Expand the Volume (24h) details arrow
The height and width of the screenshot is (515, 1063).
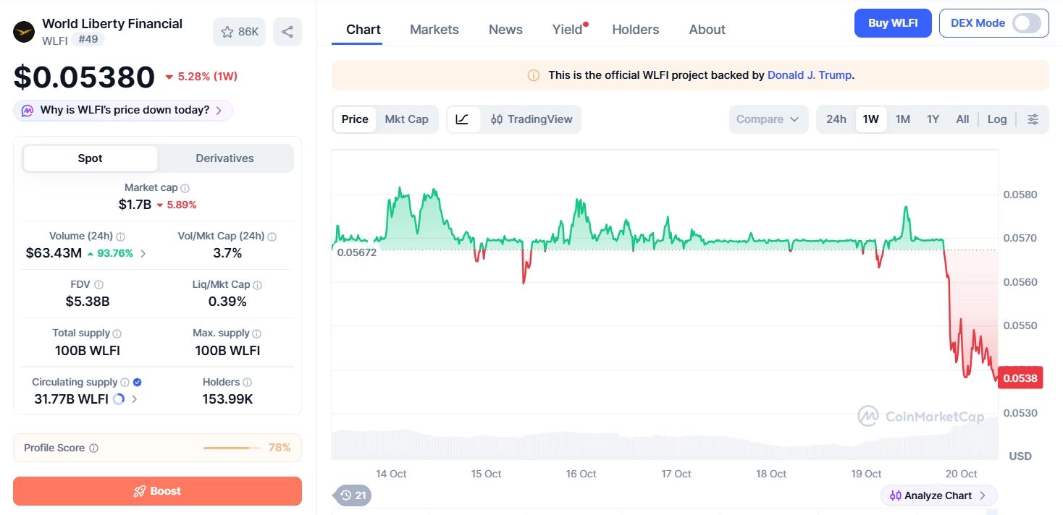[x=143, y=253]
